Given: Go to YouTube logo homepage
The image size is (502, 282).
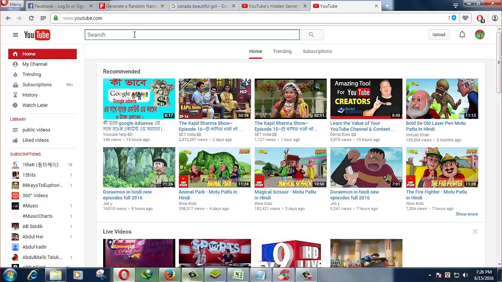Looking at the screenshot, I should coord(37,35).
